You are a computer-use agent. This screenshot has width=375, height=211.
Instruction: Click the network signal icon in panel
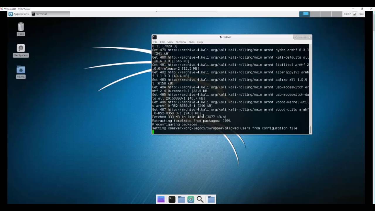click(x=354, y=14)
